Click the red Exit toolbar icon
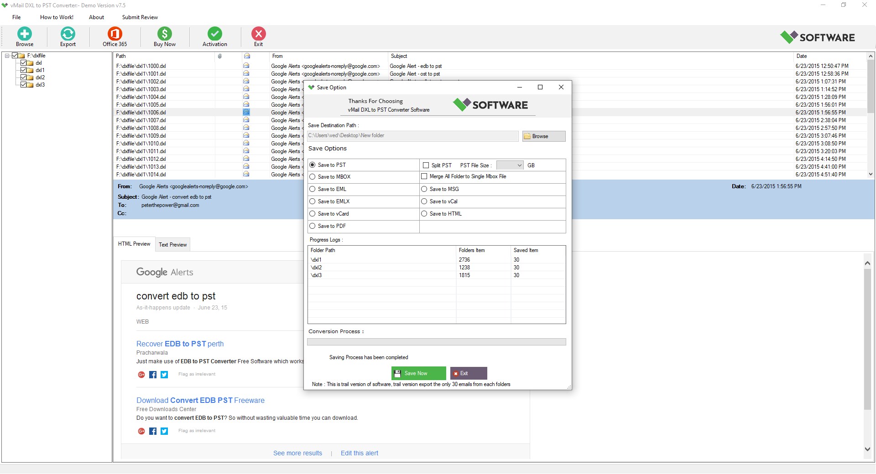Viewport: 876px width, 474px height. (259, 34)
